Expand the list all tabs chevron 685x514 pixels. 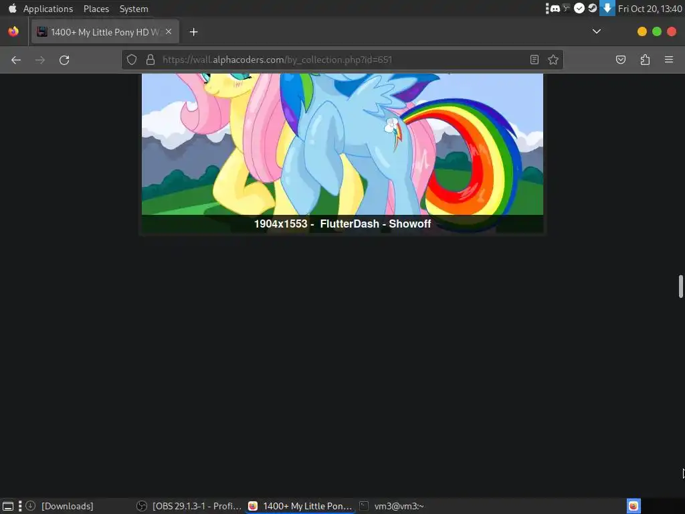(596, 31)
